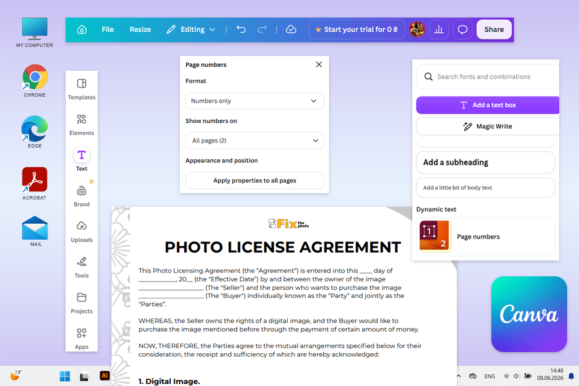Add a little bit of body text
This screenshot has width=579, height=386.
485,188
